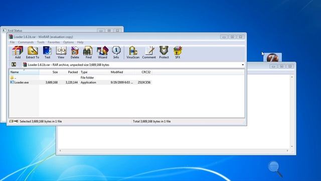Minimize the Xvid Status window
Screen dimensions: 321x181
pos(101,30)
